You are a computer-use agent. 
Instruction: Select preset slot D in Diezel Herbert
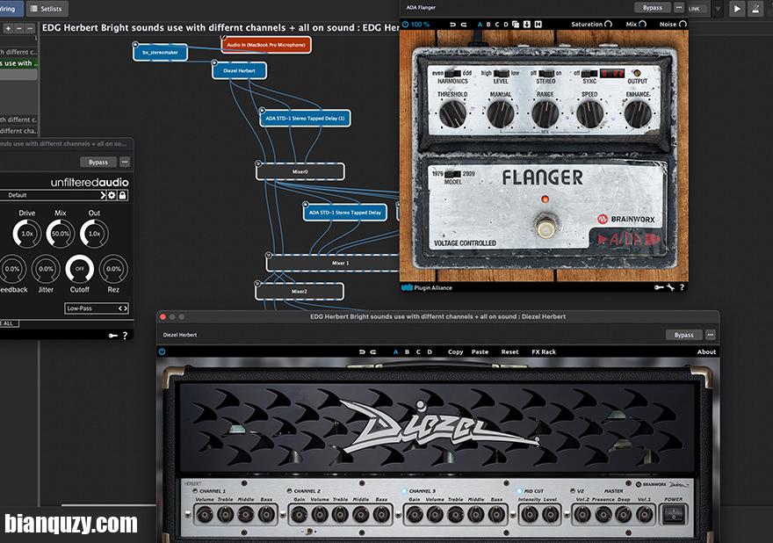pos(430,351)
